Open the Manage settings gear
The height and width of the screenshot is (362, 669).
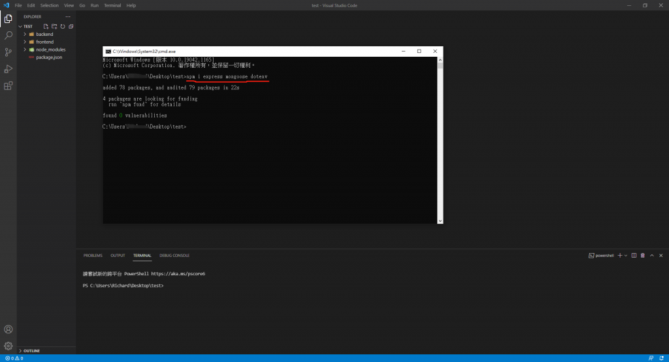click(8, 346)
